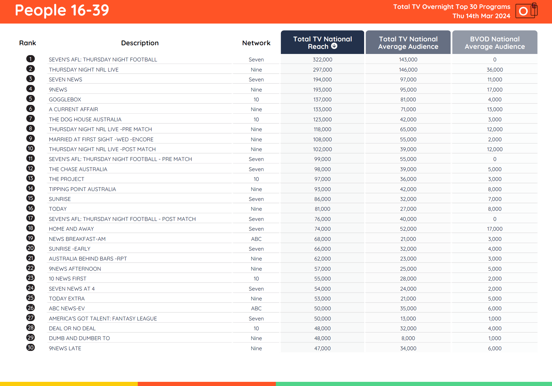
Task: Click the Rank column header
Action: click(27, 43)
